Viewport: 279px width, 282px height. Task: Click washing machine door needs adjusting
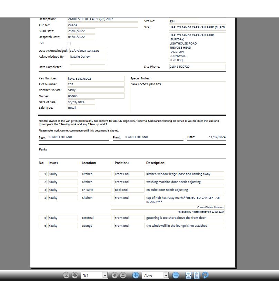tap(185, 182)
